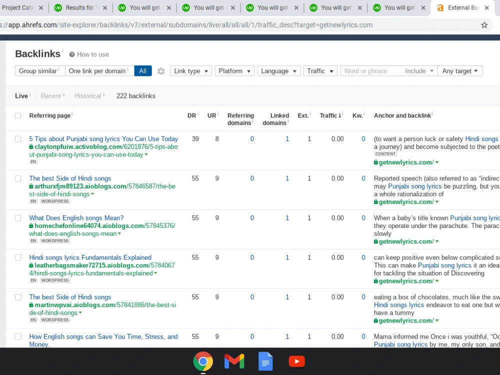Click Hindi songs anchor in first row
The width and height of the screenshot is (500, 375).
pos(481,138)
